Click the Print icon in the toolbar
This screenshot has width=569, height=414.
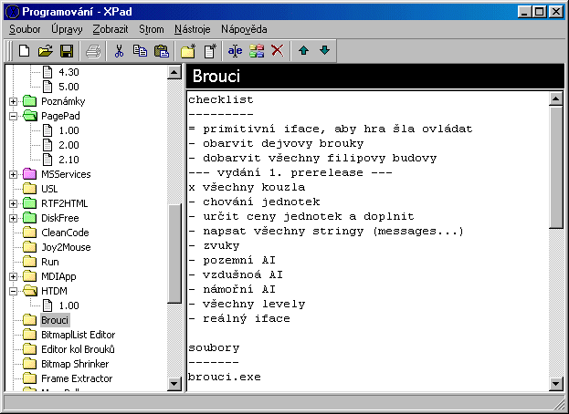pyautogui.click(x=93, y=51)
